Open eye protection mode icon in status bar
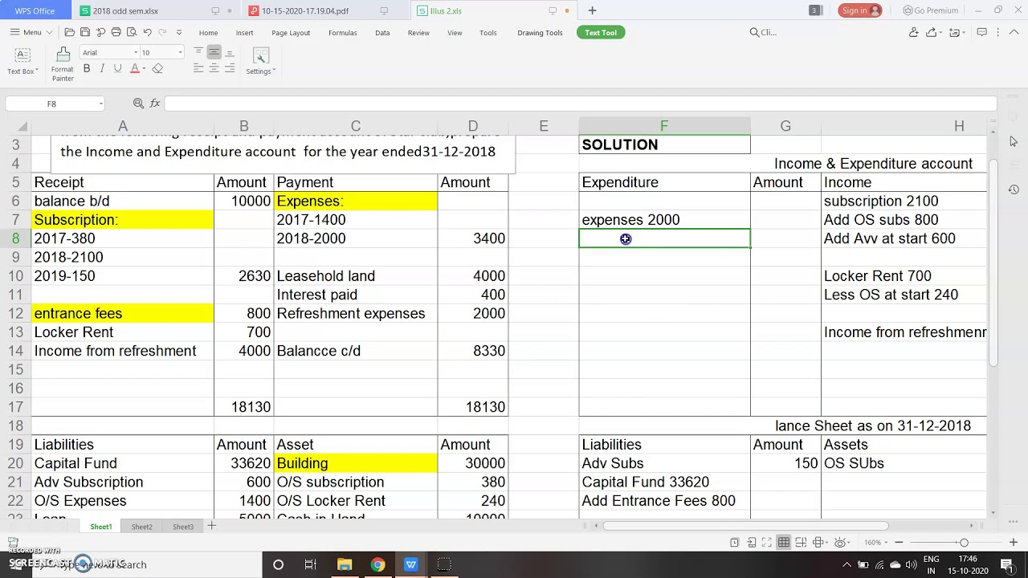Image resolution: width=1028 pixels, height=578 pixels. (840, 543)
